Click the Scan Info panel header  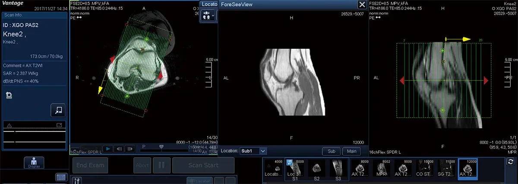click(x=35, y=15)
